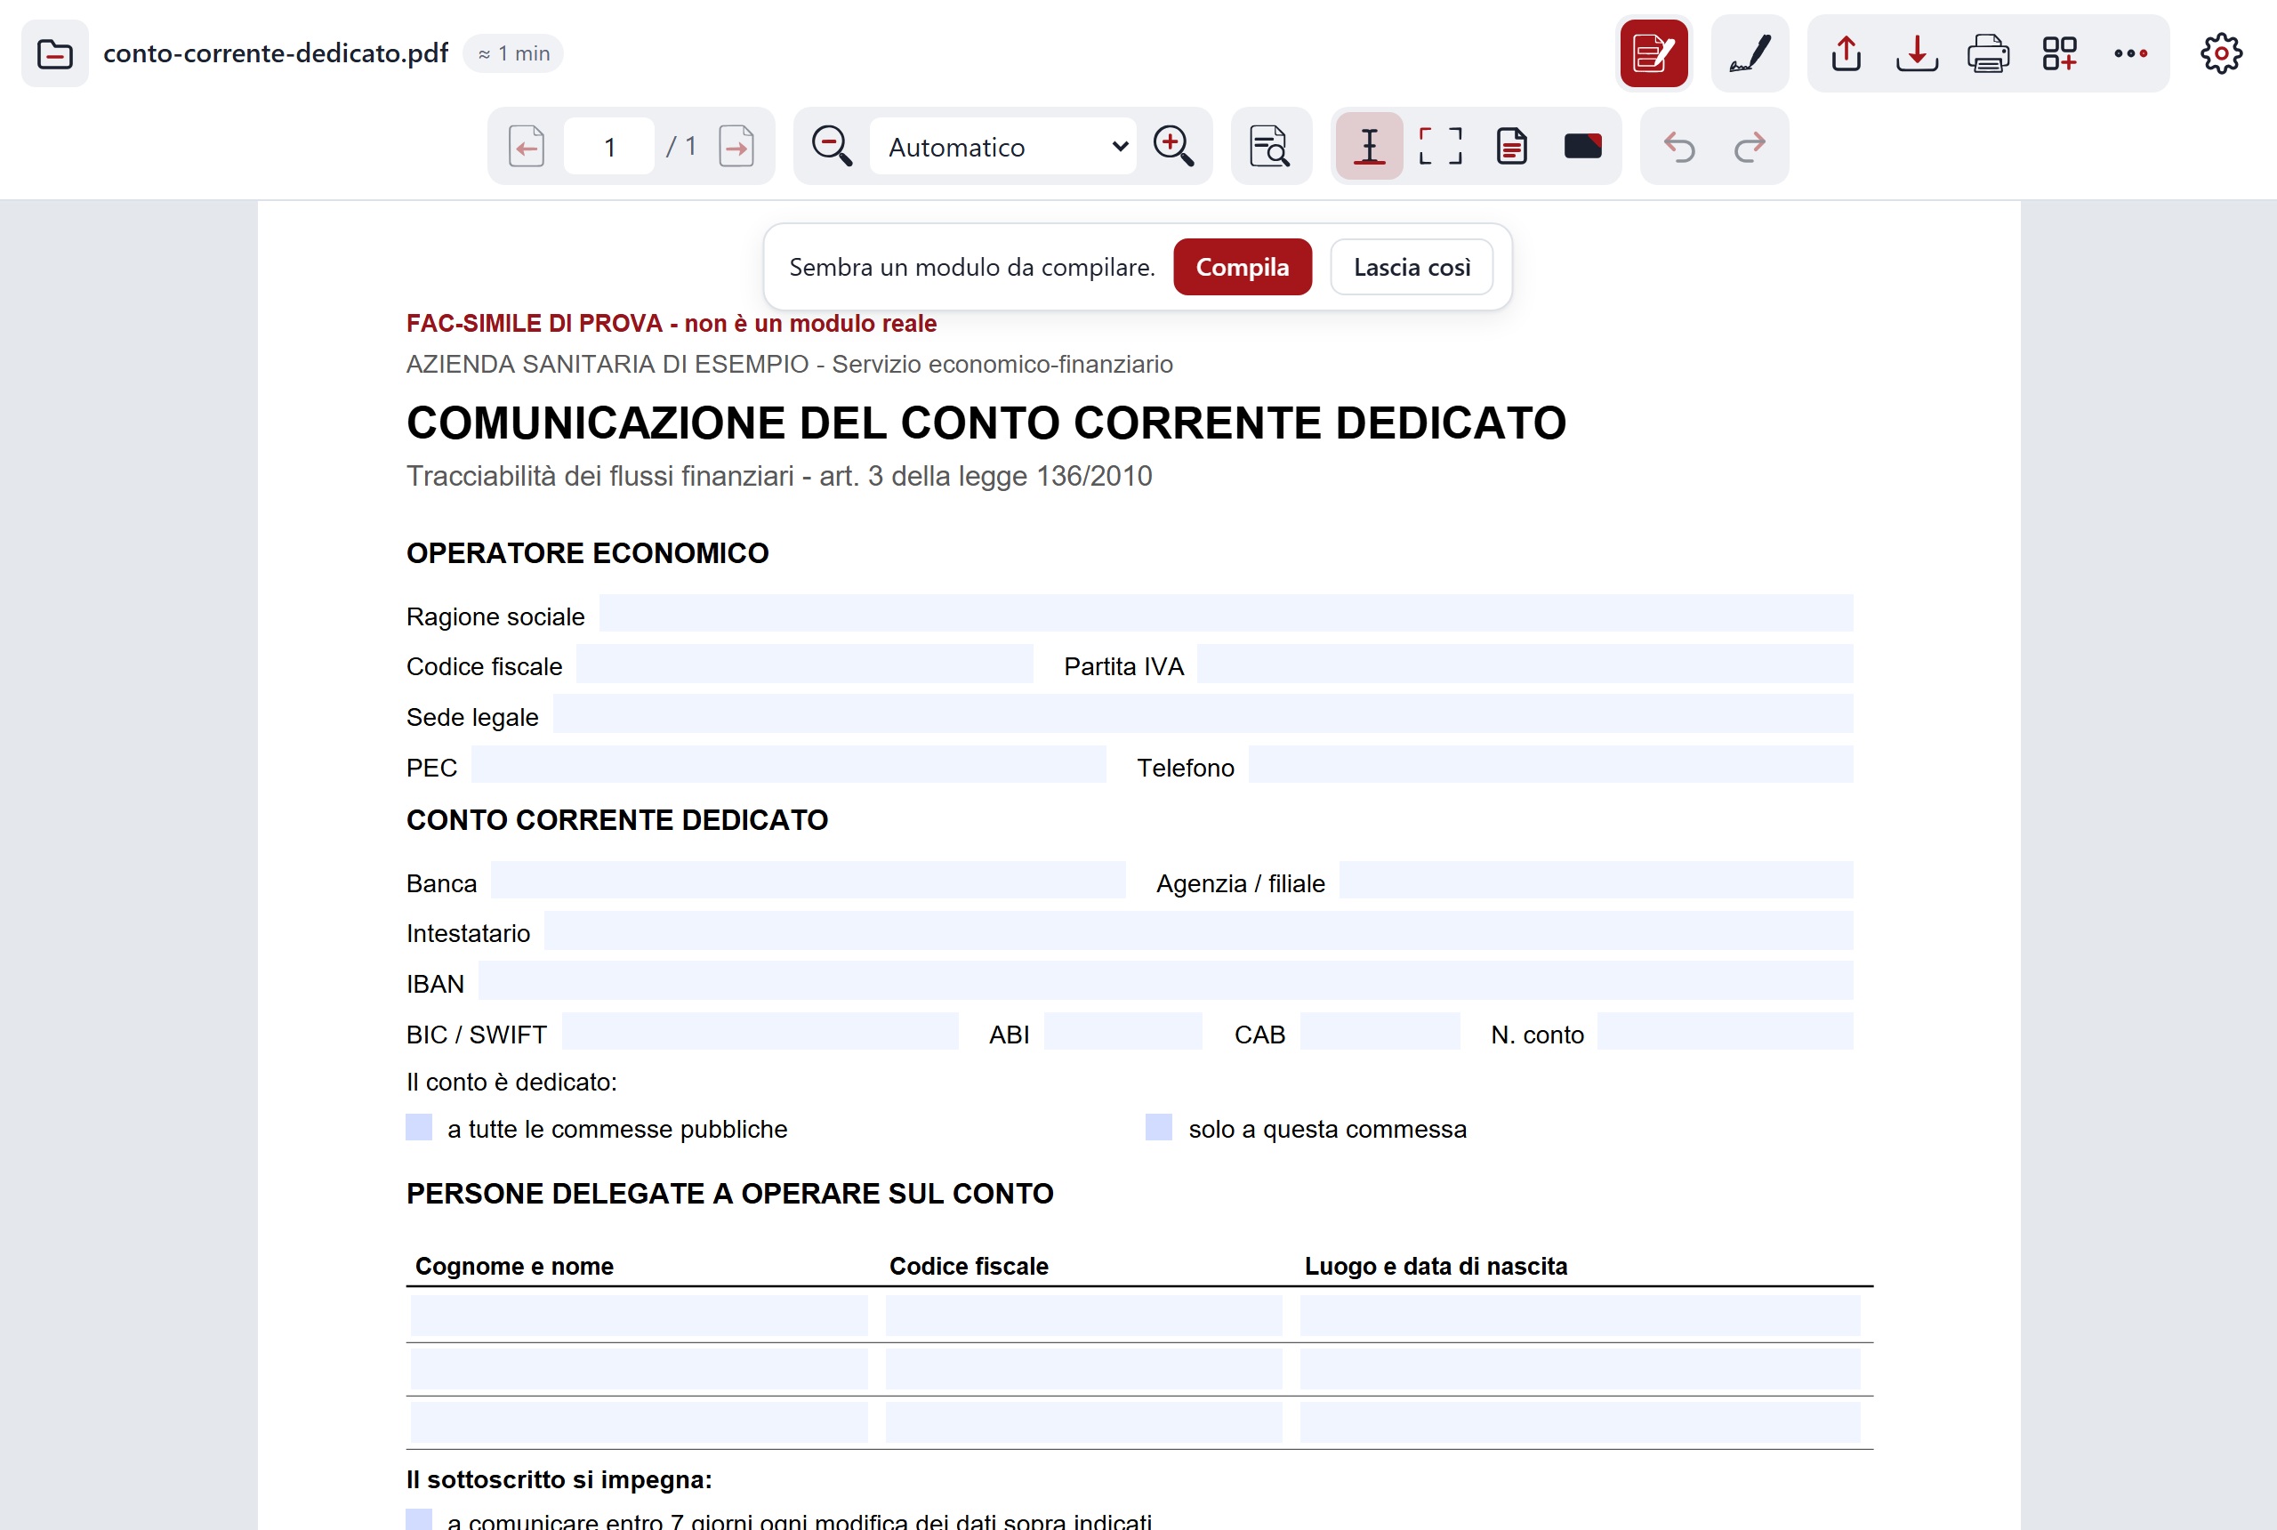
Task: Select the signature pen tool
Action: click(x=1750, y=53)
